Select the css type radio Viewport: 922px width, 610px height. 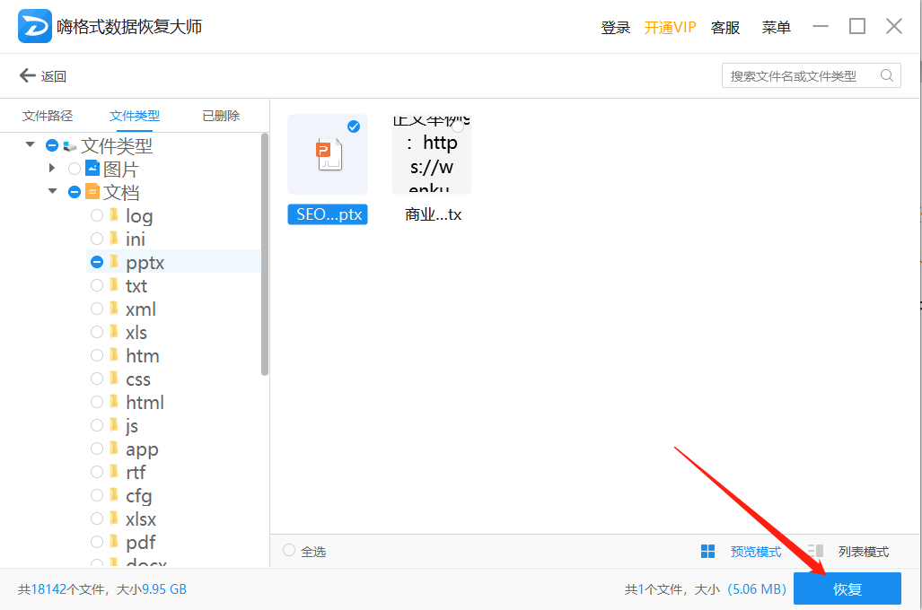pos(97,379)
